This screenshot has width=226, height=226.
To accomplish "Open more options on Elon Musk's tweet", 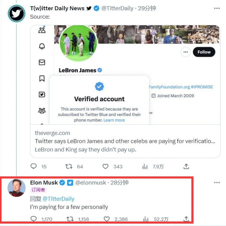I will pyautogui.click(x=217, y=183).
